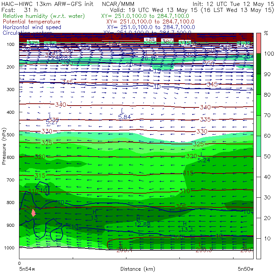Click the red XY coordinates text line
Viewport: 276px width, 276px height.
tap(150, 22)
